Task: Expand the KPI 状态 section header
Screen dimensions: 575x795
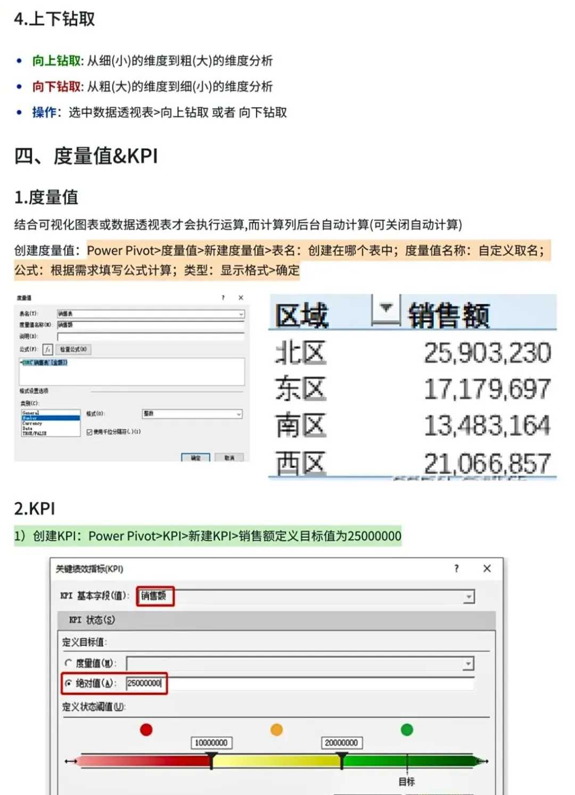Action: [x=276, y=620]
